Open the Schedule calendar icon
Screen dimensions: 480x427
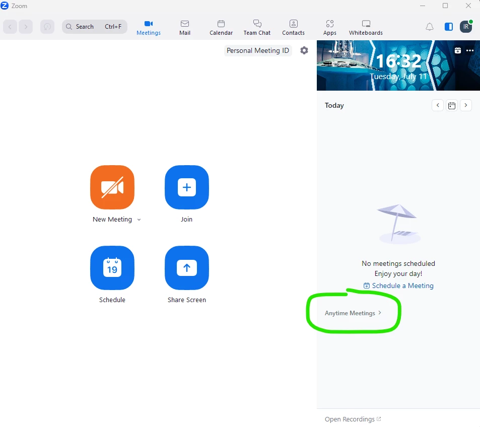[x=112, y=268]
